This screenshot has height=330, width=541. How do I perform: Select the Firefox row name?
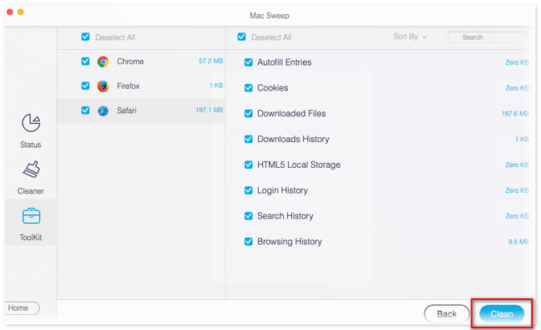tap(128, 86)
